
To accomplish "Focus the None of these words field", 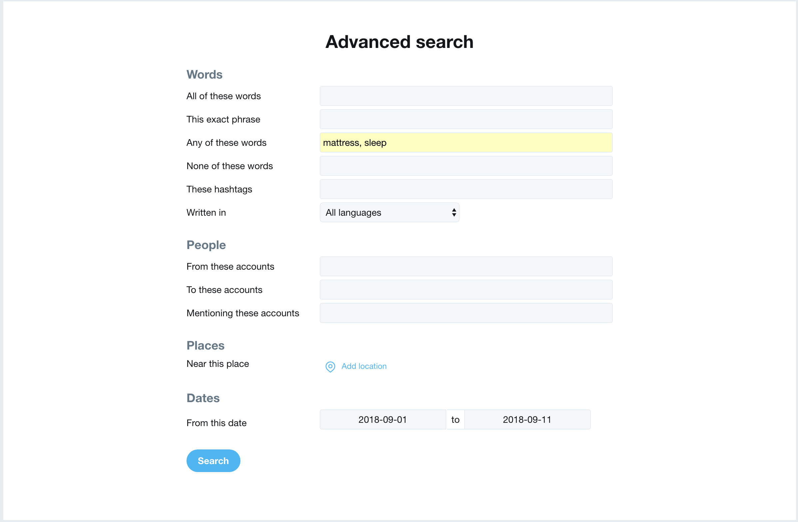I will (466, 166).
